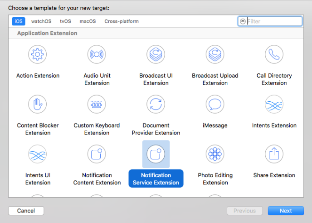Image resolution: width=312 pixels, height=223 pixels.
Task: Switch to the watchOS tab
Action: click(41, 21)
